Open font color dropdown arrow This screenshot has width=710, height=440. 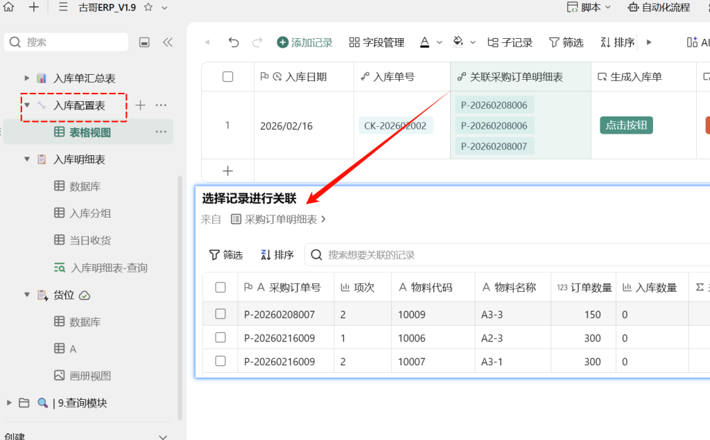tap(439, 42)
